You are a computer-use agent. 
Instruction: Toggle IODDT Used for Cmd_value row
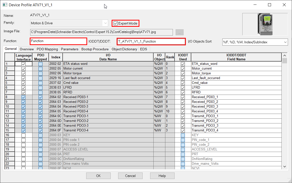pyautogui.click(x=183, y=83)
